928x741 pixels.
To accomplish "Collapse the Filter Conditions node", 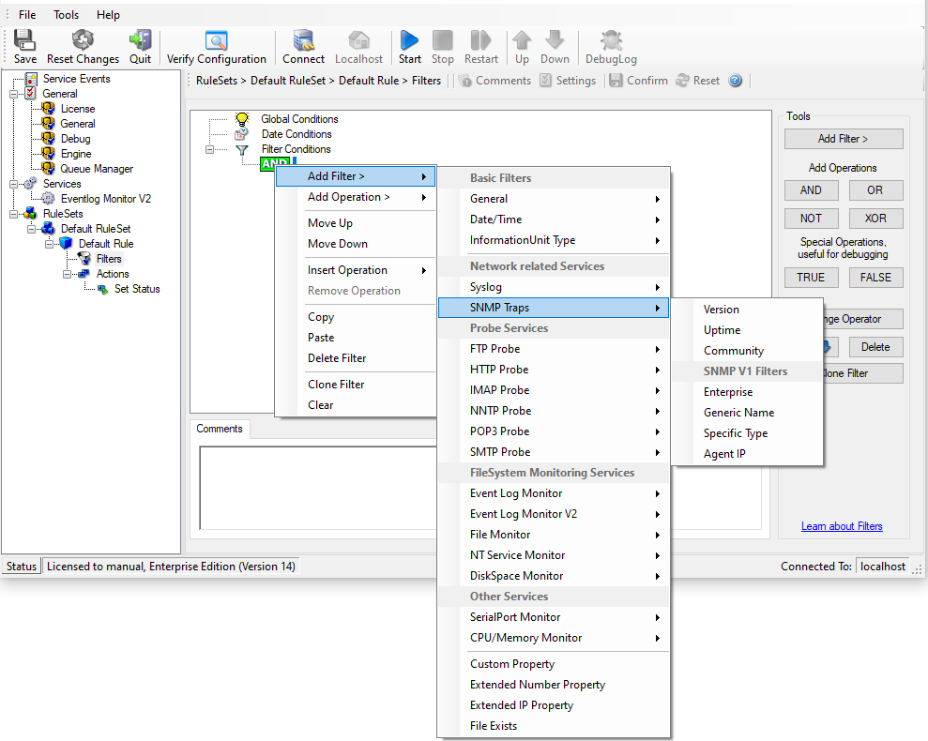I will point(211,149).
